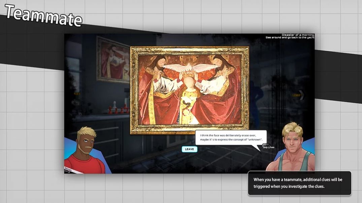
Task: Click the "See around and go back" objective line
Action: coord(290,37)
